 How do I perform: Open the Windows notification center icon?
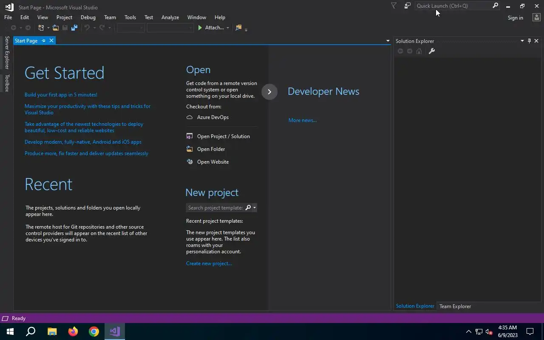click(x=530, y=331)
